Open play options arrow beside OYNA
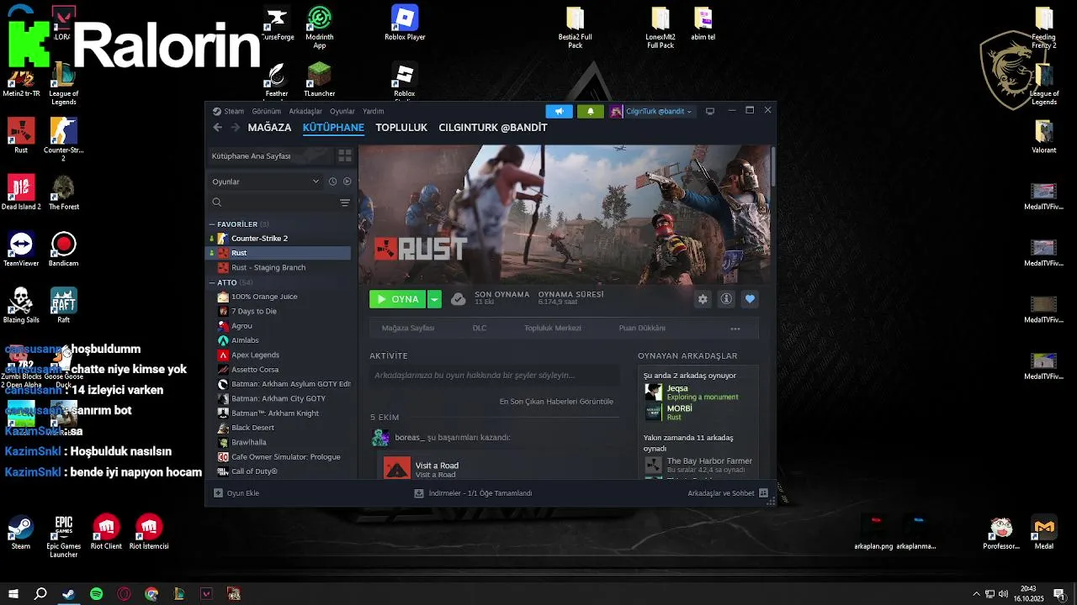 tap(434, 299)
